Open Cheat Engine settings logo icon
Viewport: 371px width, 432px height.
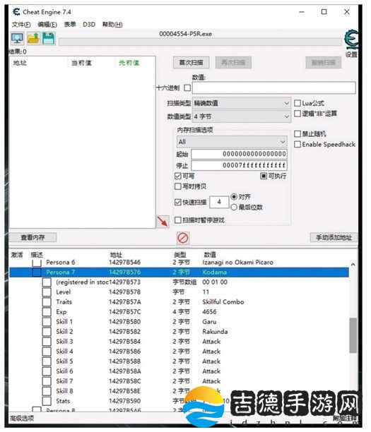point(351,40)
